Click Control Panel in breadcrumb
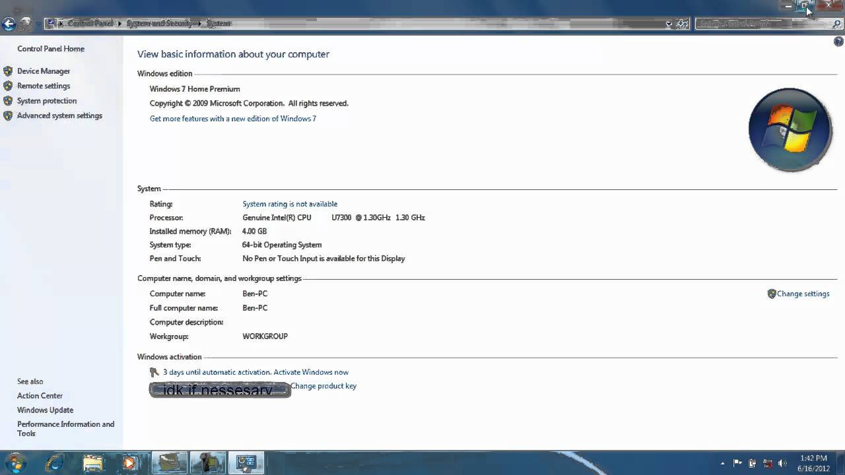The height and width of the screenshot is (475, 845). (x=90, y=24)
